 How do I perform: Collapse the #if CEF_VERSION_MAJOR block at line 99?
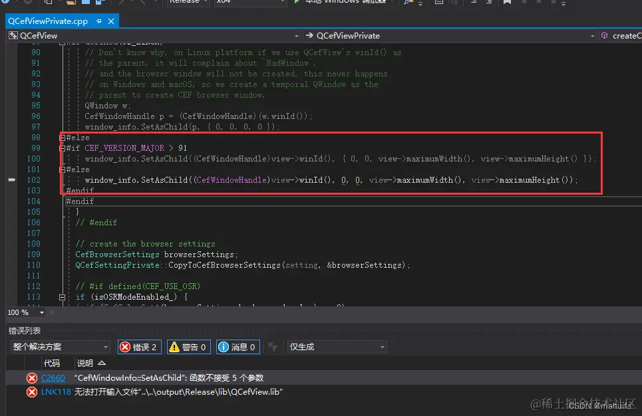tap(63, 148)
